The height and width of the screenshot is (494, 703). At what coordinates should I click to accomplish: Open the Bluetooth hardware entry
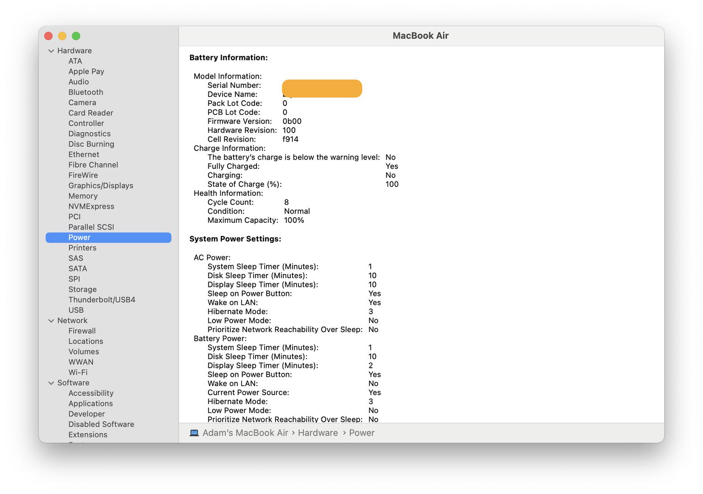pos(86,92)
